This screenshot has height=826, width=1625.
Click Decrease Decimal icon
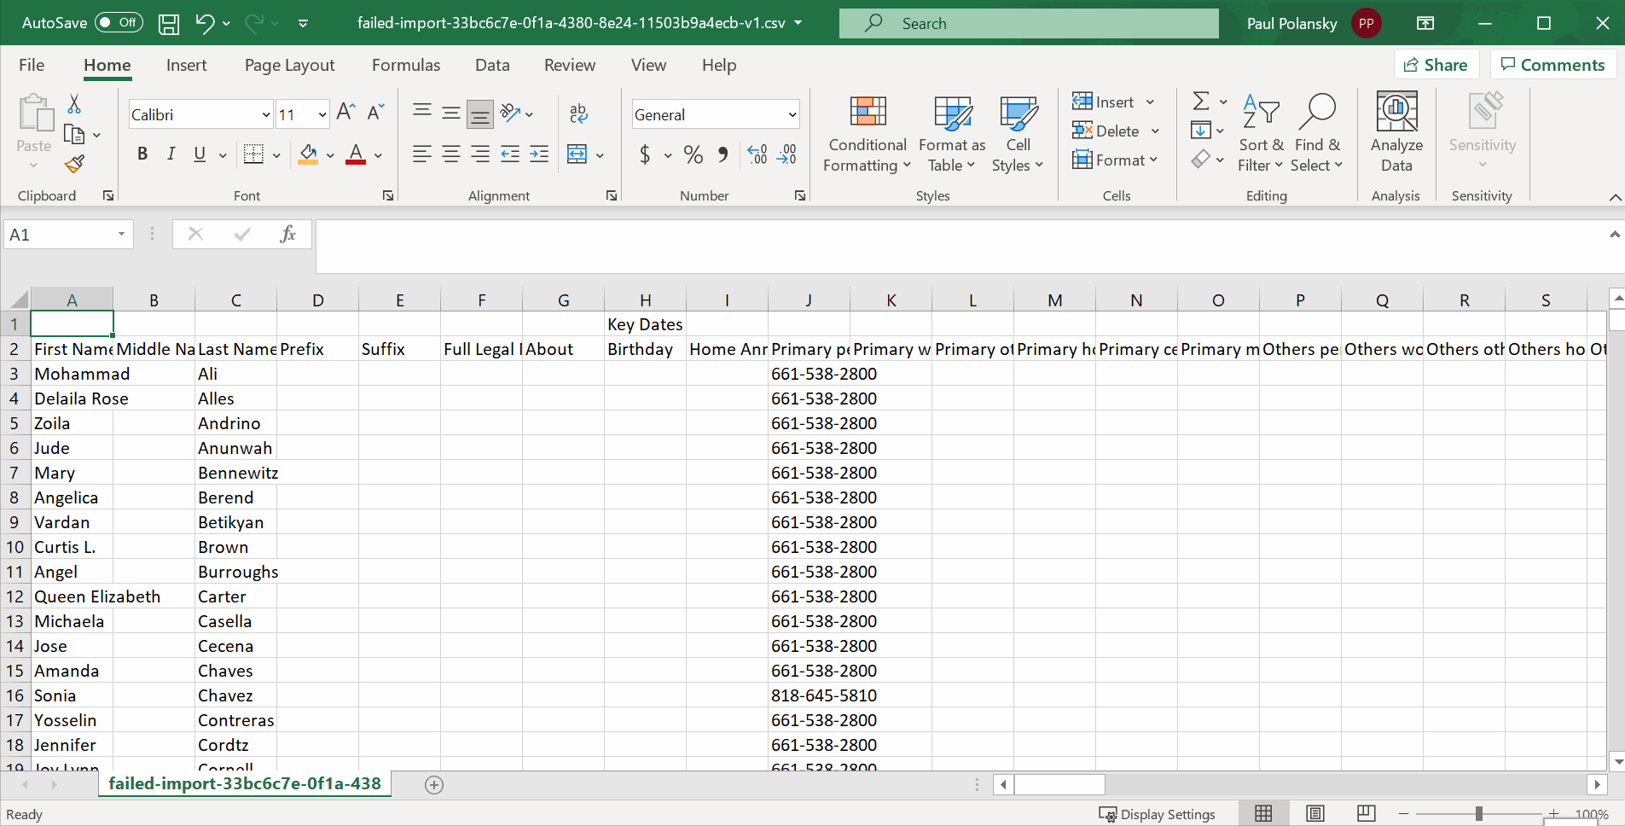pos(786,154)
